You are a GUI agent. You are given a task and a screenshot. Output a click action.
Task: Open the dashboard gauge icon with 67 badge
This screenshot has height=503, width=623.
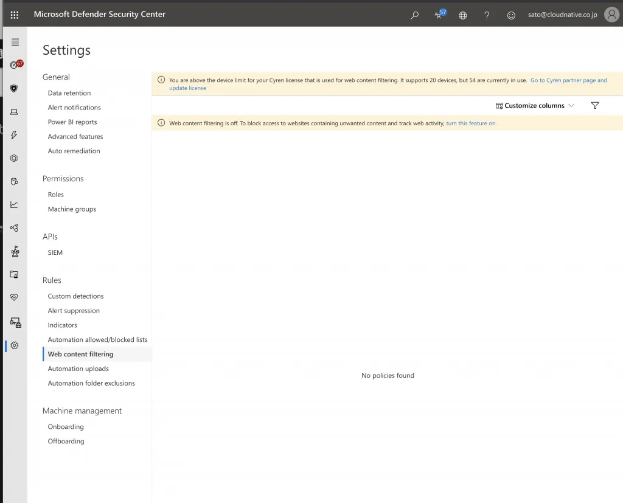pos(15,64)
